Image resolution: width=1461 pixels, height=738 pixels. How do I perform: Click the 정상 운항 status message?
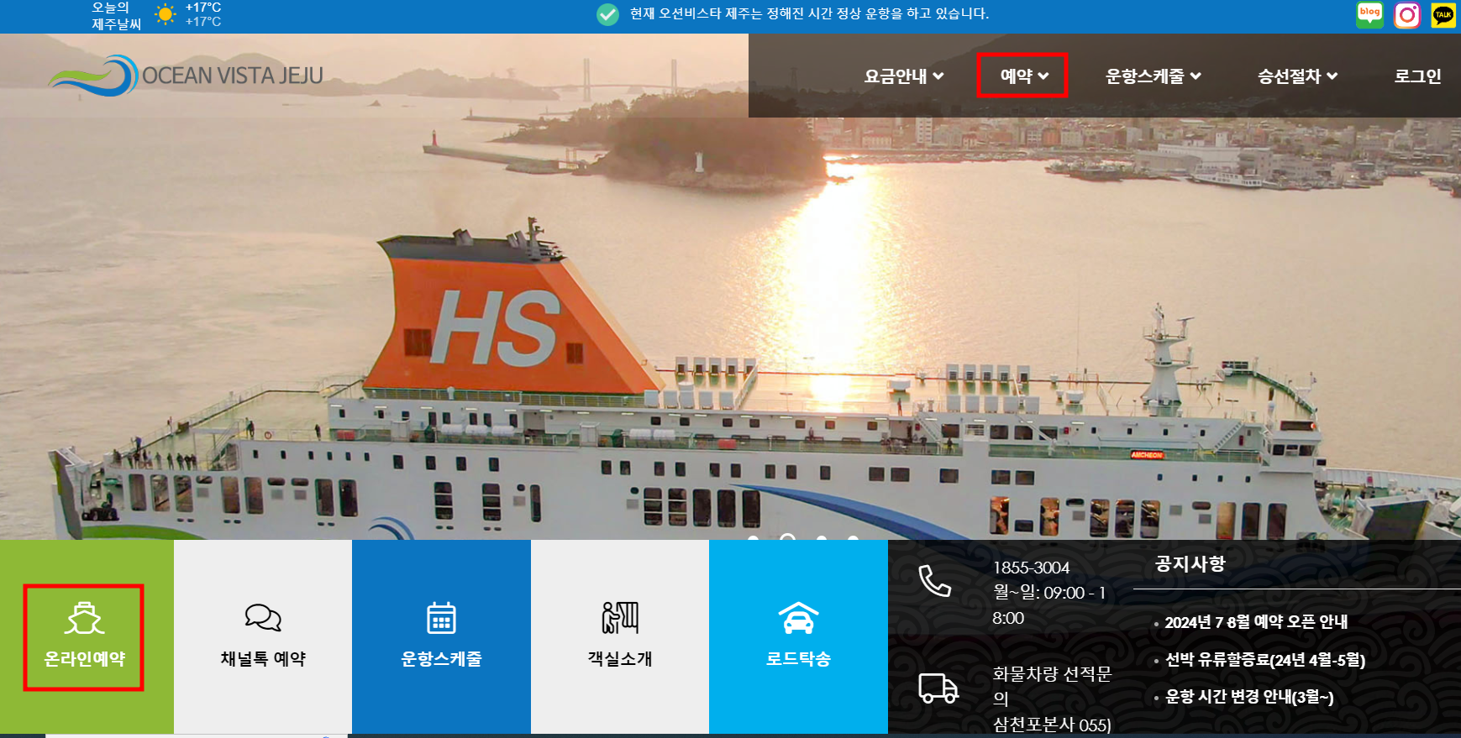(809, 13)
